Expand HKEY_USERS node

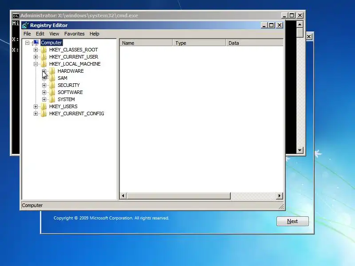(x=35, y=106)
